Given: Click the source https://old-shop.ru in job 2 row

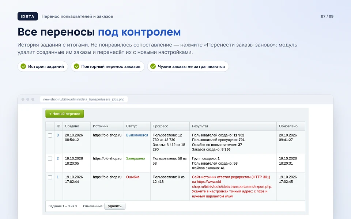Looking at the screenshot, I should 107,158.
